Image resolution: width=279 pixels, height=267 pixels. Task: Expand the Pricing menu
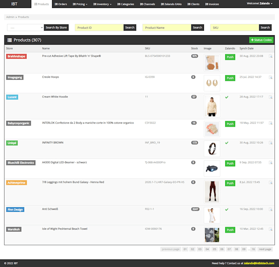coord(80,4)
